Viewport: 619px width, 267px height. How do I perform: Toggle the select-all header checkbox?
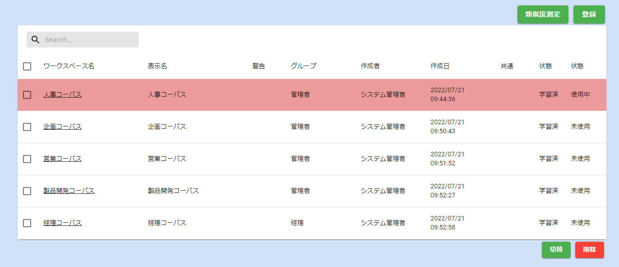click(27, 66)
